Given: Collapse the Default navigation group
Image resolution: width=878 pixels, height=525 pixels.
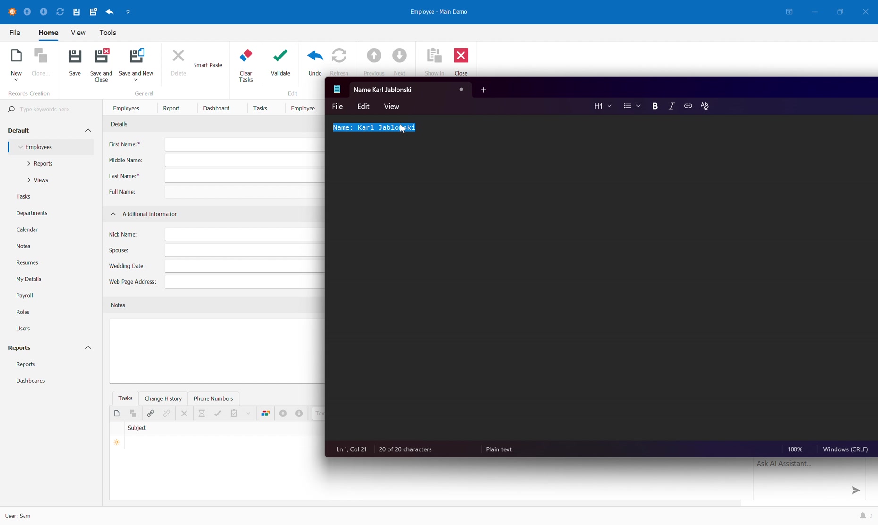Looking at the screenshot, I should coord(88,131).
